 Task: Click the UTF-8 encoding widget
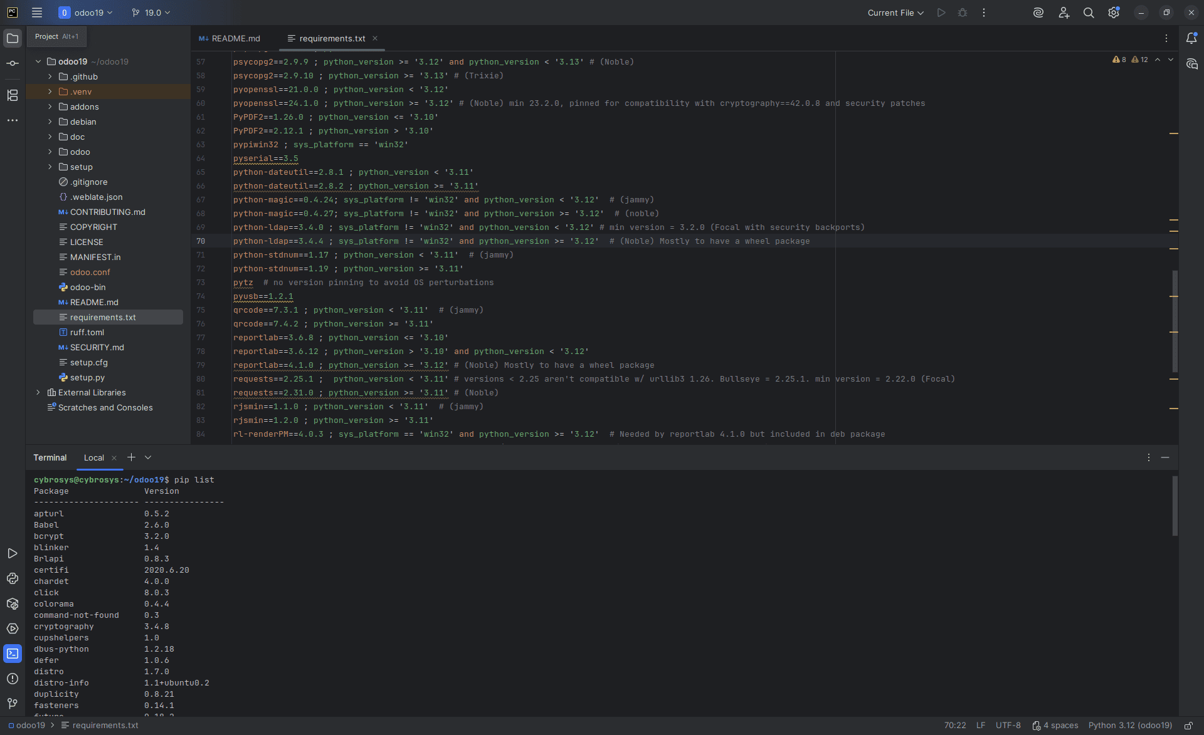tap(1008, 726)
